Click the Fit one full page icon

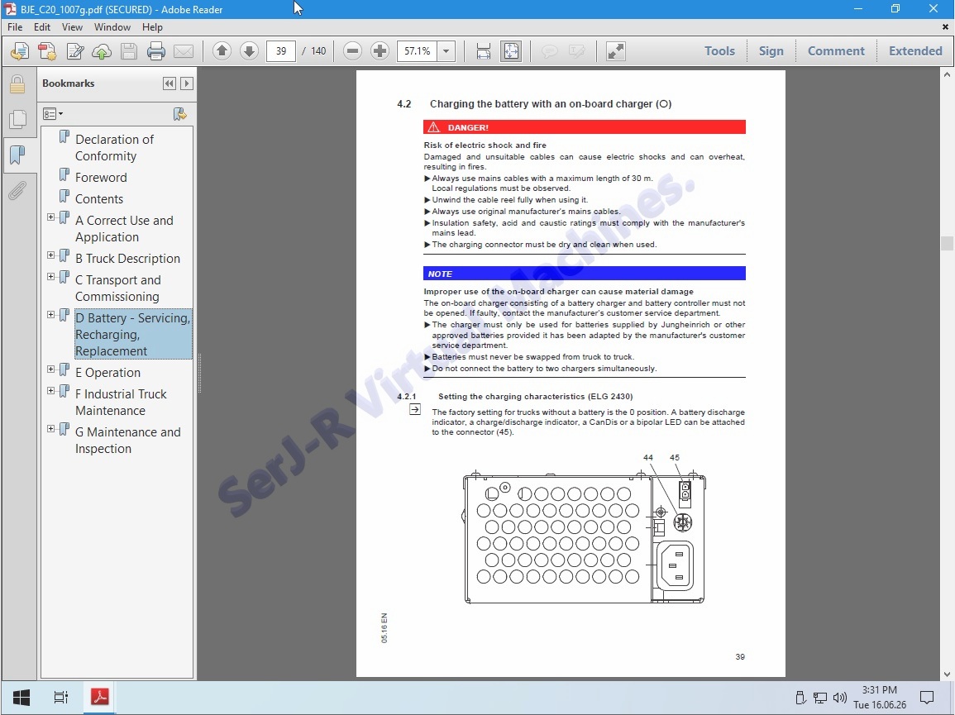(x=510, y=51)
